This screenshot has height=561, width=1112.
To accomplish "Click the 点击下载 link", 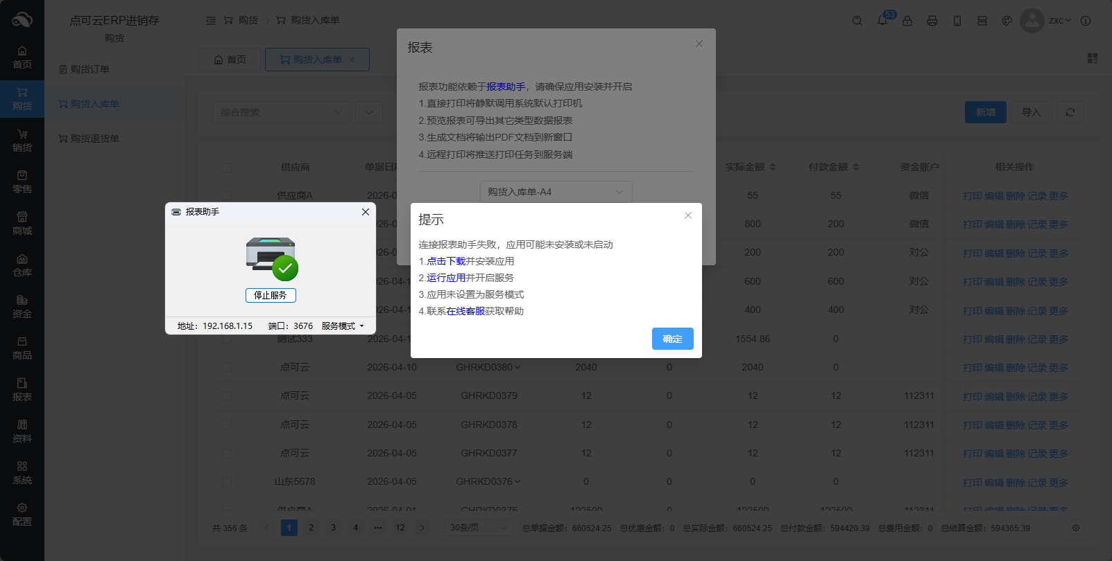I will click(x=446, y=261).
